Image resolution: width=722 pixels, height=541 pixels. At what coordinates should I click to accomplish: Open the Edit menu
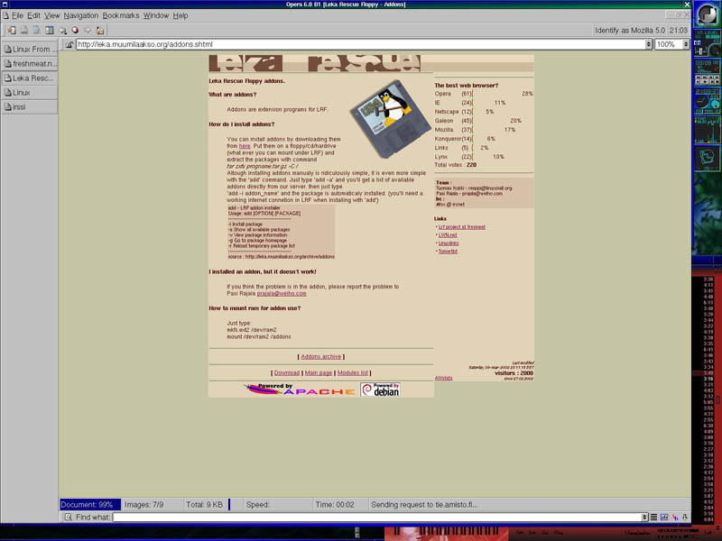[33, 15]
